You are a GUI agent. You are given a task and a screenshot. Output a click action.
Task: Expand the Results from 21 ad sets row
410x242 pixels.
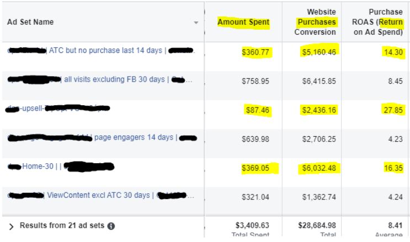[11, 226]
